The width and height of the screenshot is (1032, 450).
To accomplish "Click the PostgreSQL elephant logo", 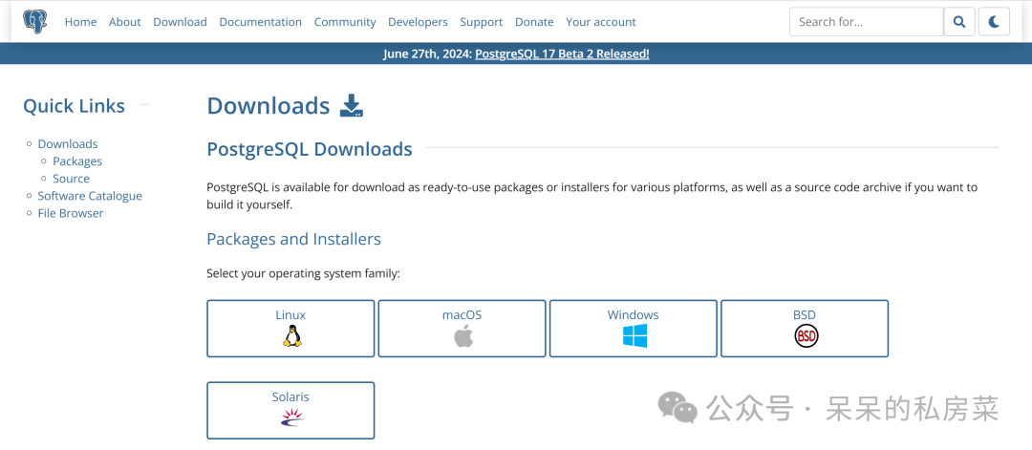I will click(35, 22).
